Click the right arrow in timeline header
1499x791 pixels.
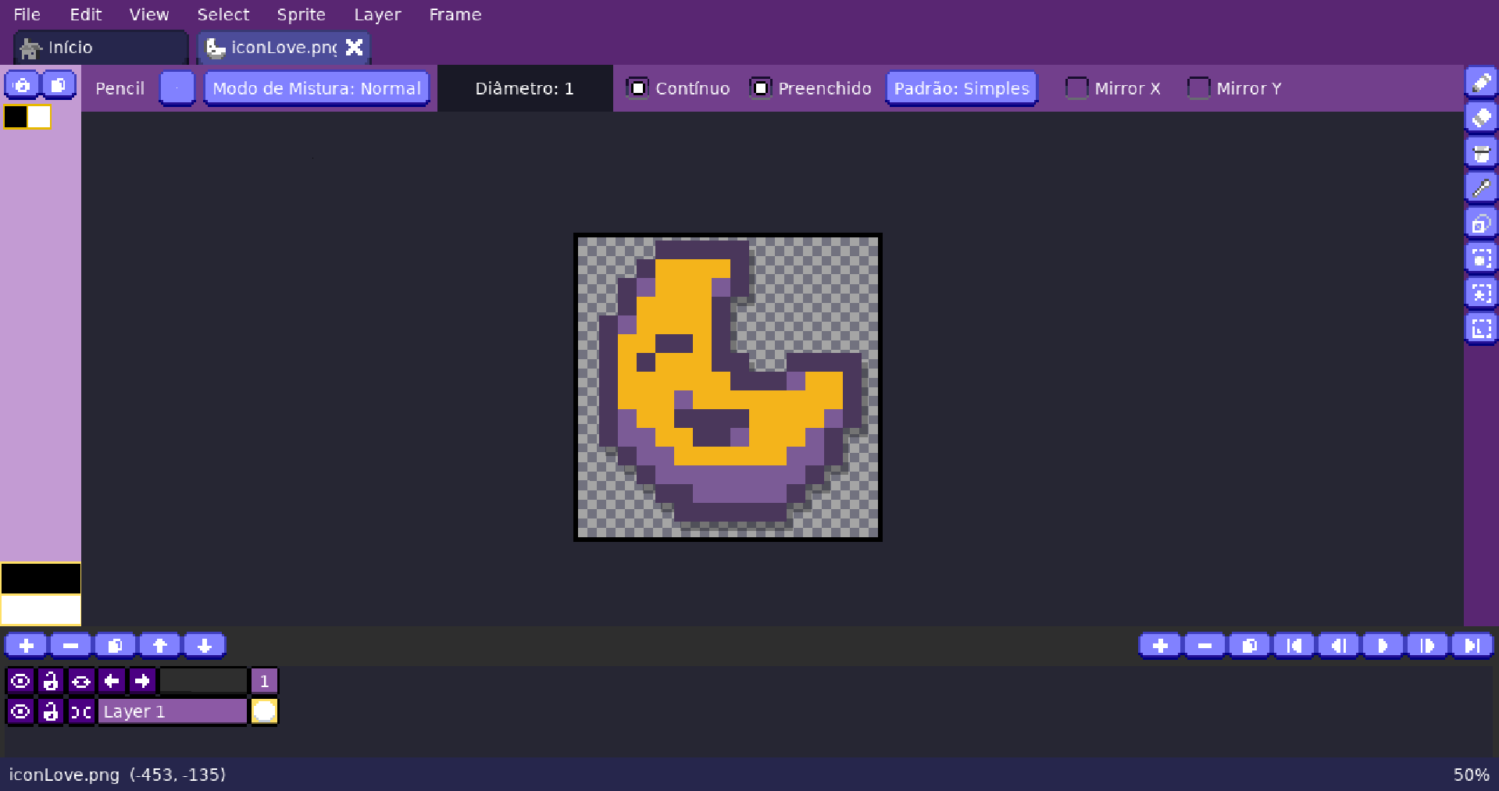[x=142, y=682]
